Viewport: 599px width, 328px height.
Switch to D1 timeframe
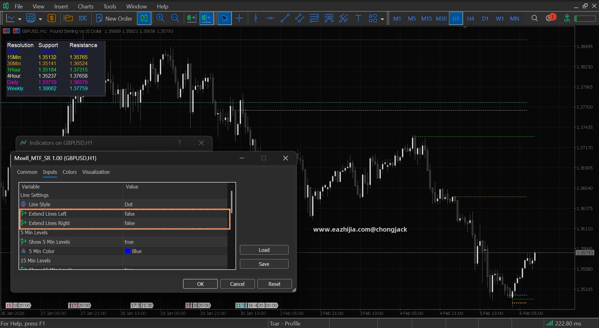[485, 18]
